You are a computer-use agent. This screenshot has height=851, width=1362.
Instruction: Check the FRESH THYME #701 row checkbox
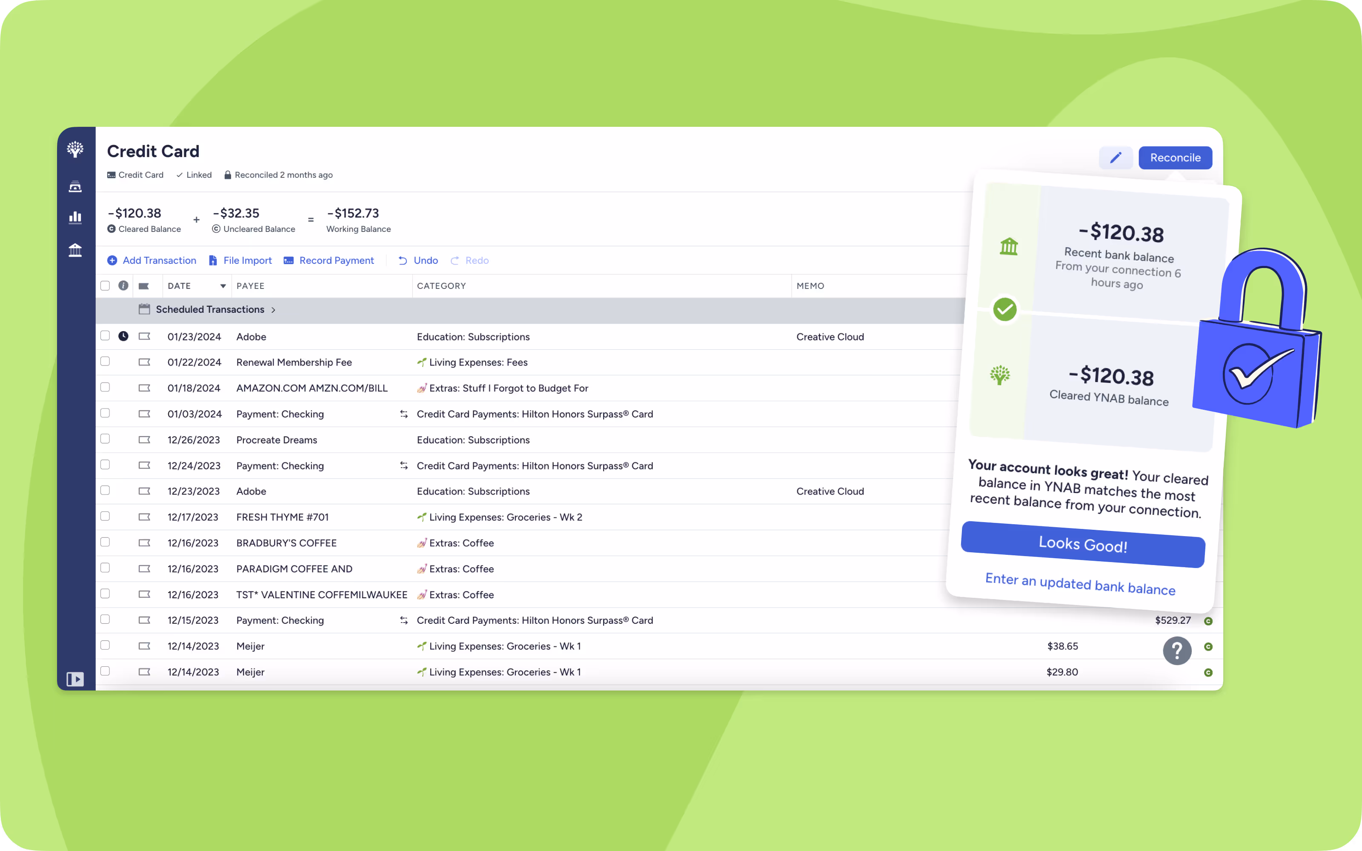pyautogui.click(x=105, y=516)
